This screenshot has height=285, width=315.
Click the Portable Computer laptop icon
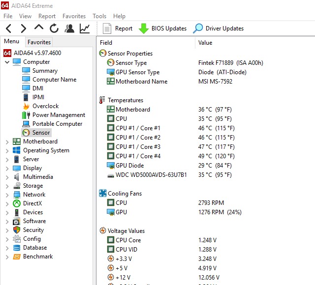point(26,124)
